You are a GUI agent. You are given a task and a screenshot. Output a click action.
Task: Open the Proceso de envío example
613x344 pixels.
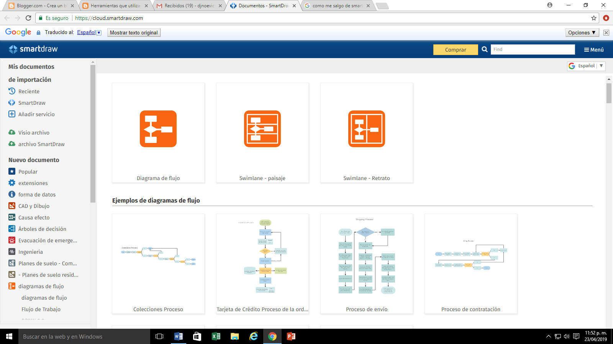[x=367, y=264]
